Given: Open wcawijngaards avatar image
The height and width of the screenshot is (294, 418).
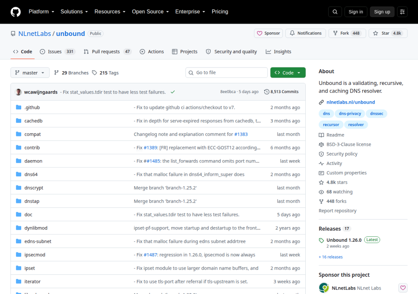Looking at the screenshot, I should pos(18,92).
